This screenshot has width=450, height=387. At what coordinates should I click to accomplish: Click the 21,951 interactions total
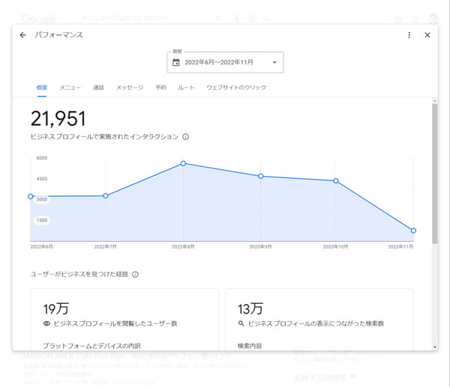(x=58, y=118)
